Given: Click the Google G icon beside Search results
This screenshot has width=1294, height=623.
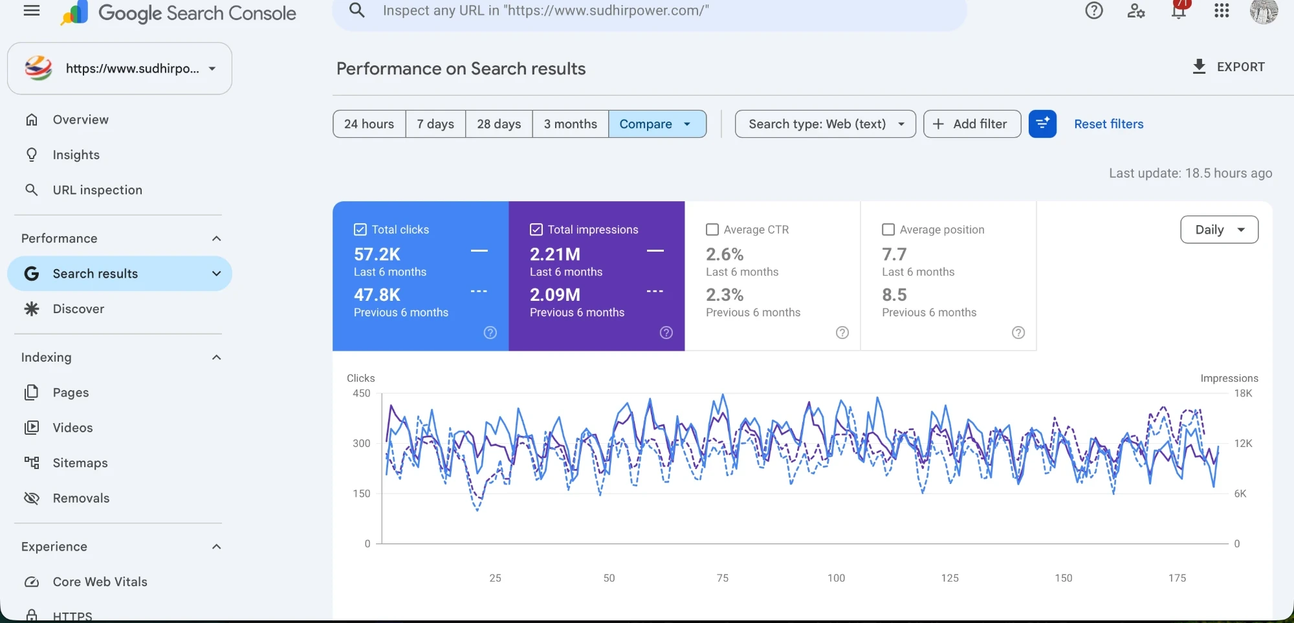Looking at the screenshot, I should tap(31, 274).
